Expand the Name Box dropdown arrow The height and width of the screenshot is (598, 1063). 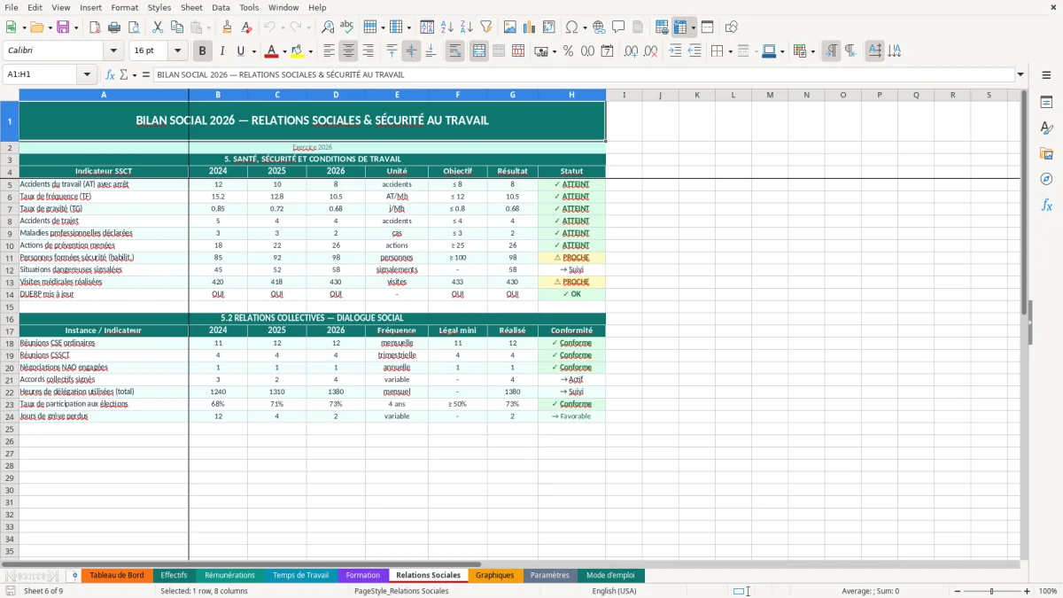click(x=86, y=74)
